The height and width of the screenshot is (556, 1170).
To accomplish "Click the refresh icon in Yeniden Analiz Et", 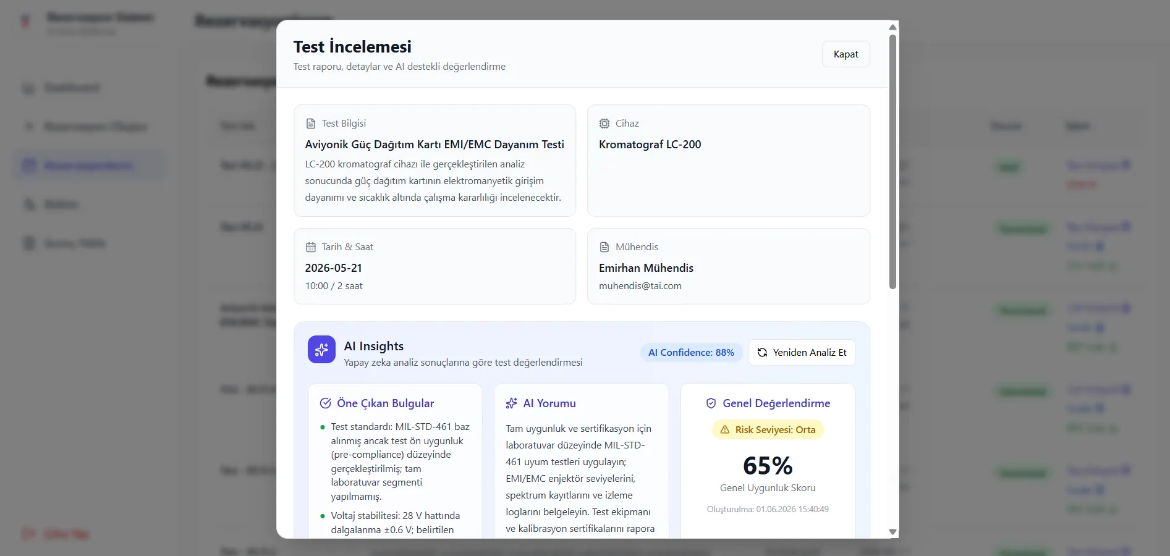I will coord(762,353).
